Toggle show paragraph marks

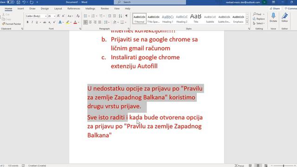(x=127, y=16)
